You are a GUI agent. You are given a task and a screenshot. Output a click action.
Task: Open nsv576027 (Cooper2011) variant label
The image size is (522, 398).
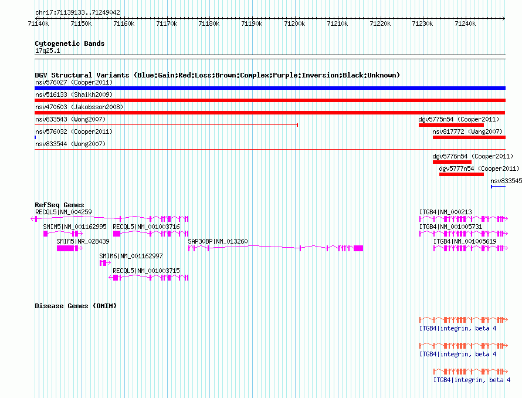click(74, 82)
